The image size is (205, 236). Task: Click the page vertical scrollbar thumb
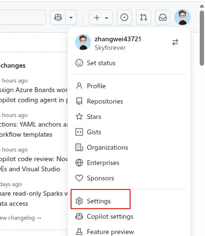pyautogui.click(x=202, y=38)
